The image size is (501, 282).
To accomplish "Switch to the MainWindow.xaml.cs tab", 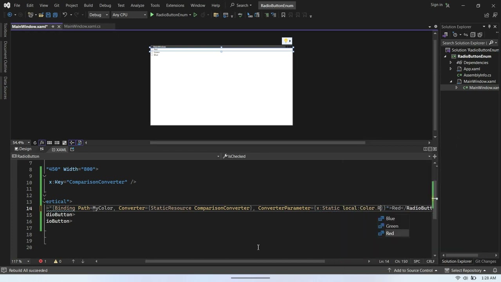I will (x=82, y=26).
